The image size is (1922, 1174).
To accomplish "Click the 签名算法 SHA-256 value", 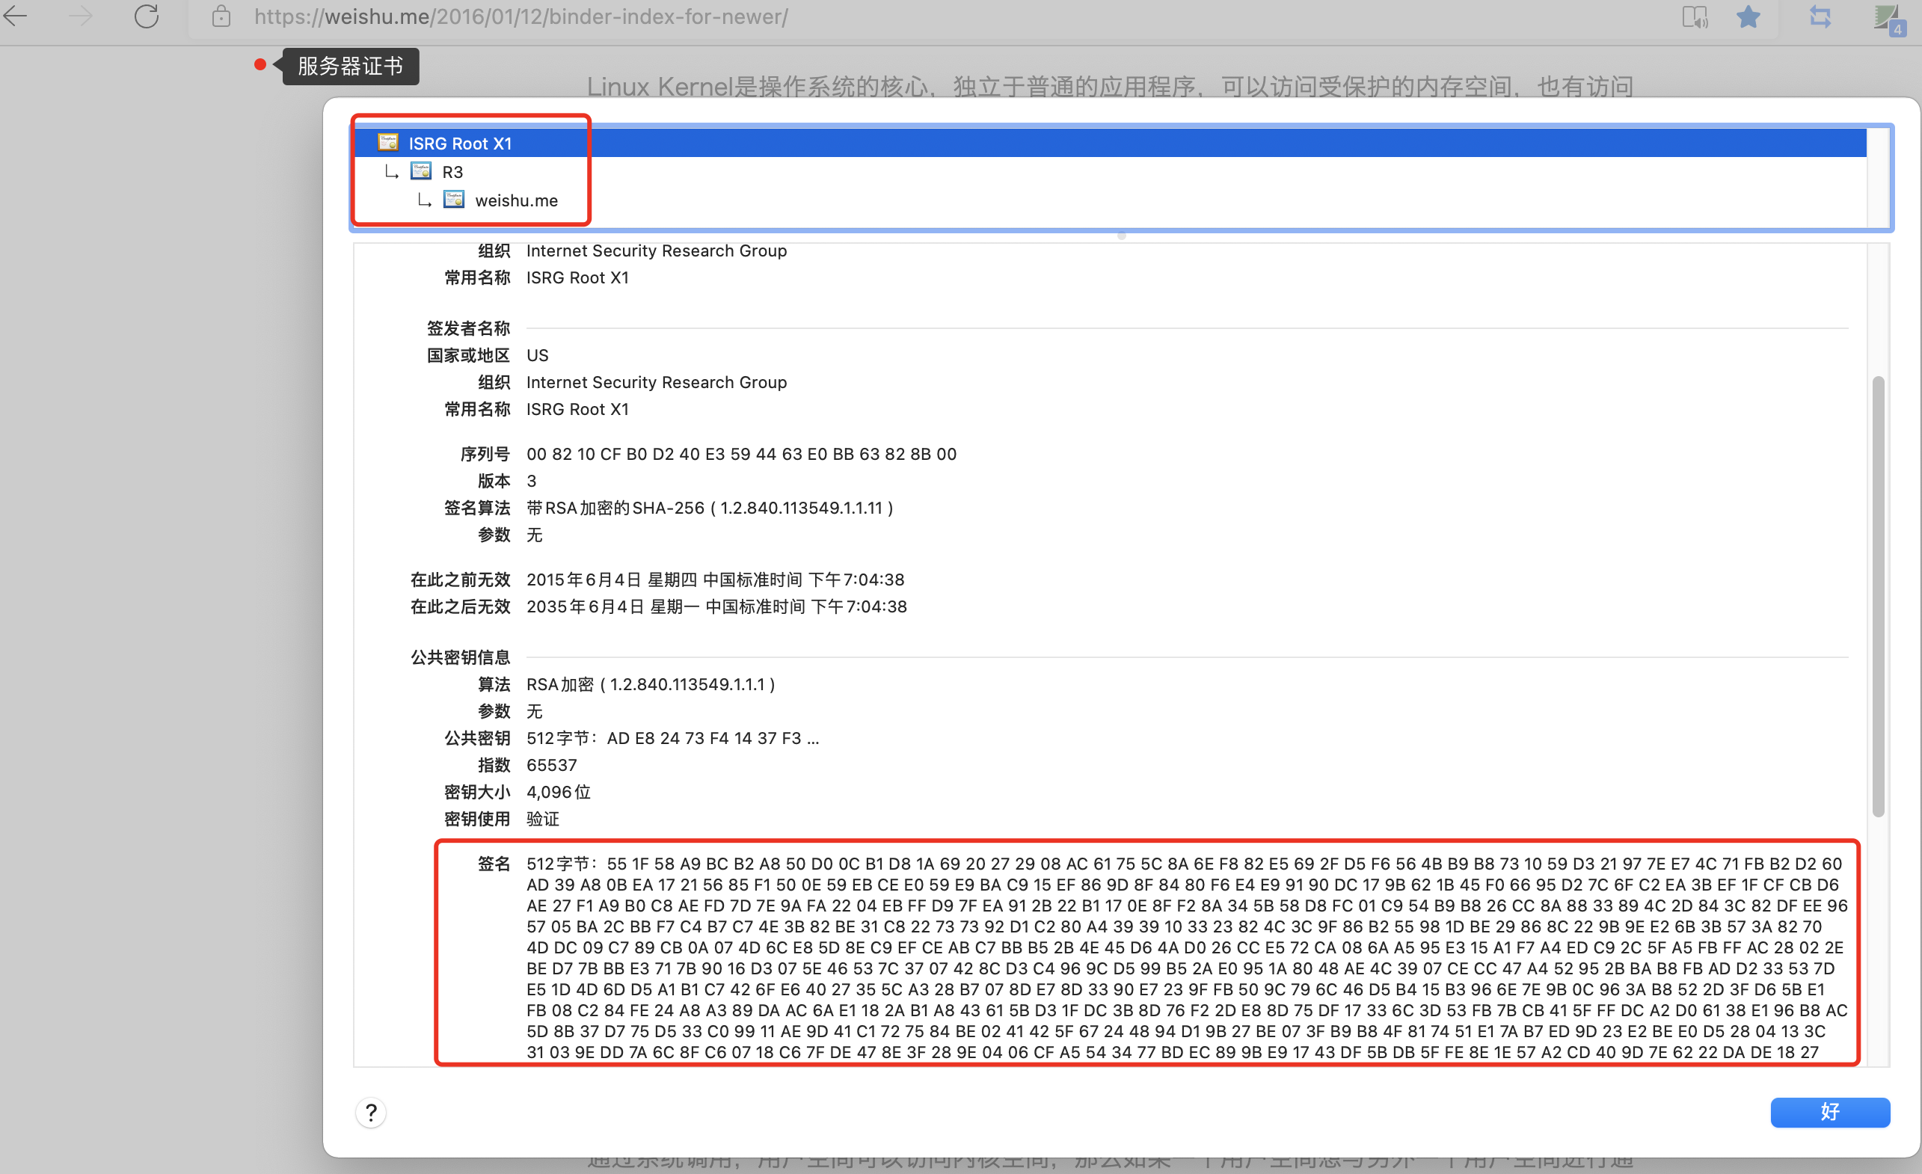I will point(710,508).
